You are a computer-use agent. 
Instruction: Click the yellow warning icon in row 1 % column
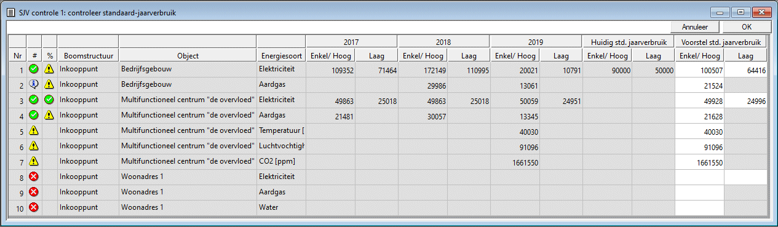tap(49, 69)
